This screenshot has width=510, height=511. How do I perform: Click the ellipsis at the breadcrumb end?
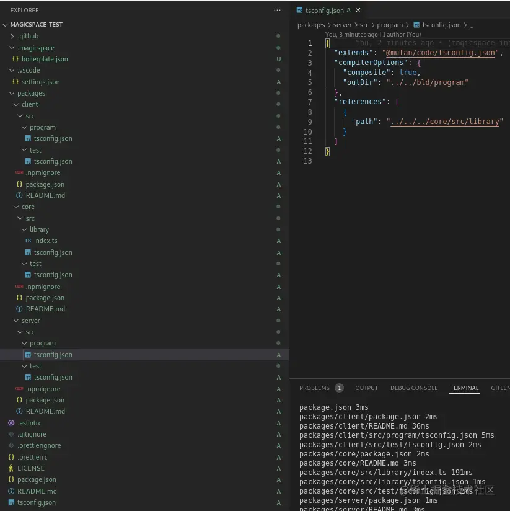click(x=472, y=25)
